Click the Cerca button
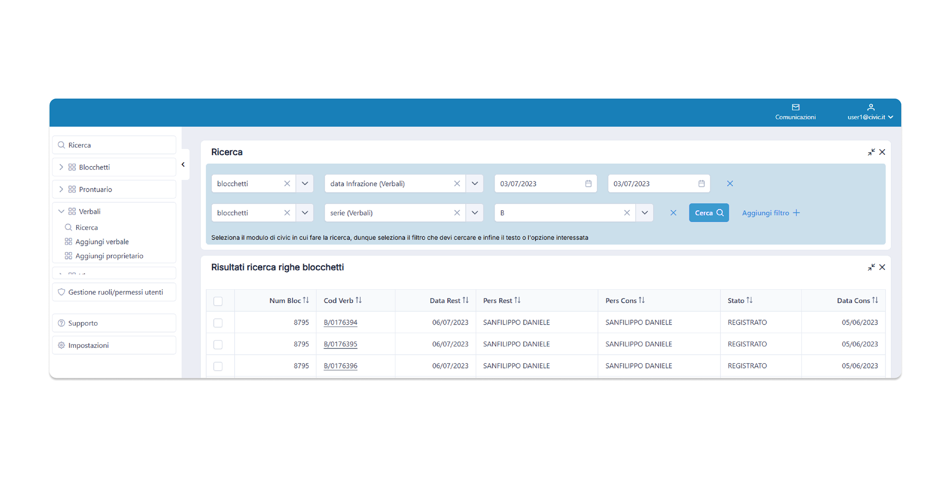This screenshot has width=952, height=483. coord(709,213)
